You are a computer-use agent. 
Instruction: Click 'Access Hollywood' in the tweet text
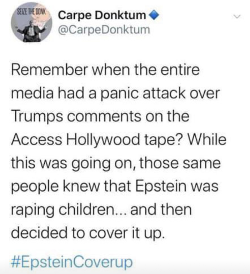(x=76, y=139)
